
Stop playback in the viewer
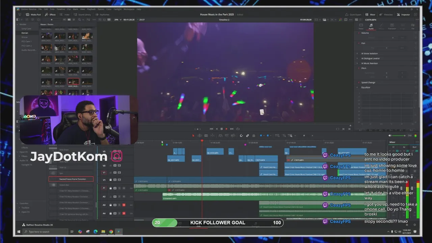[221, 129]
